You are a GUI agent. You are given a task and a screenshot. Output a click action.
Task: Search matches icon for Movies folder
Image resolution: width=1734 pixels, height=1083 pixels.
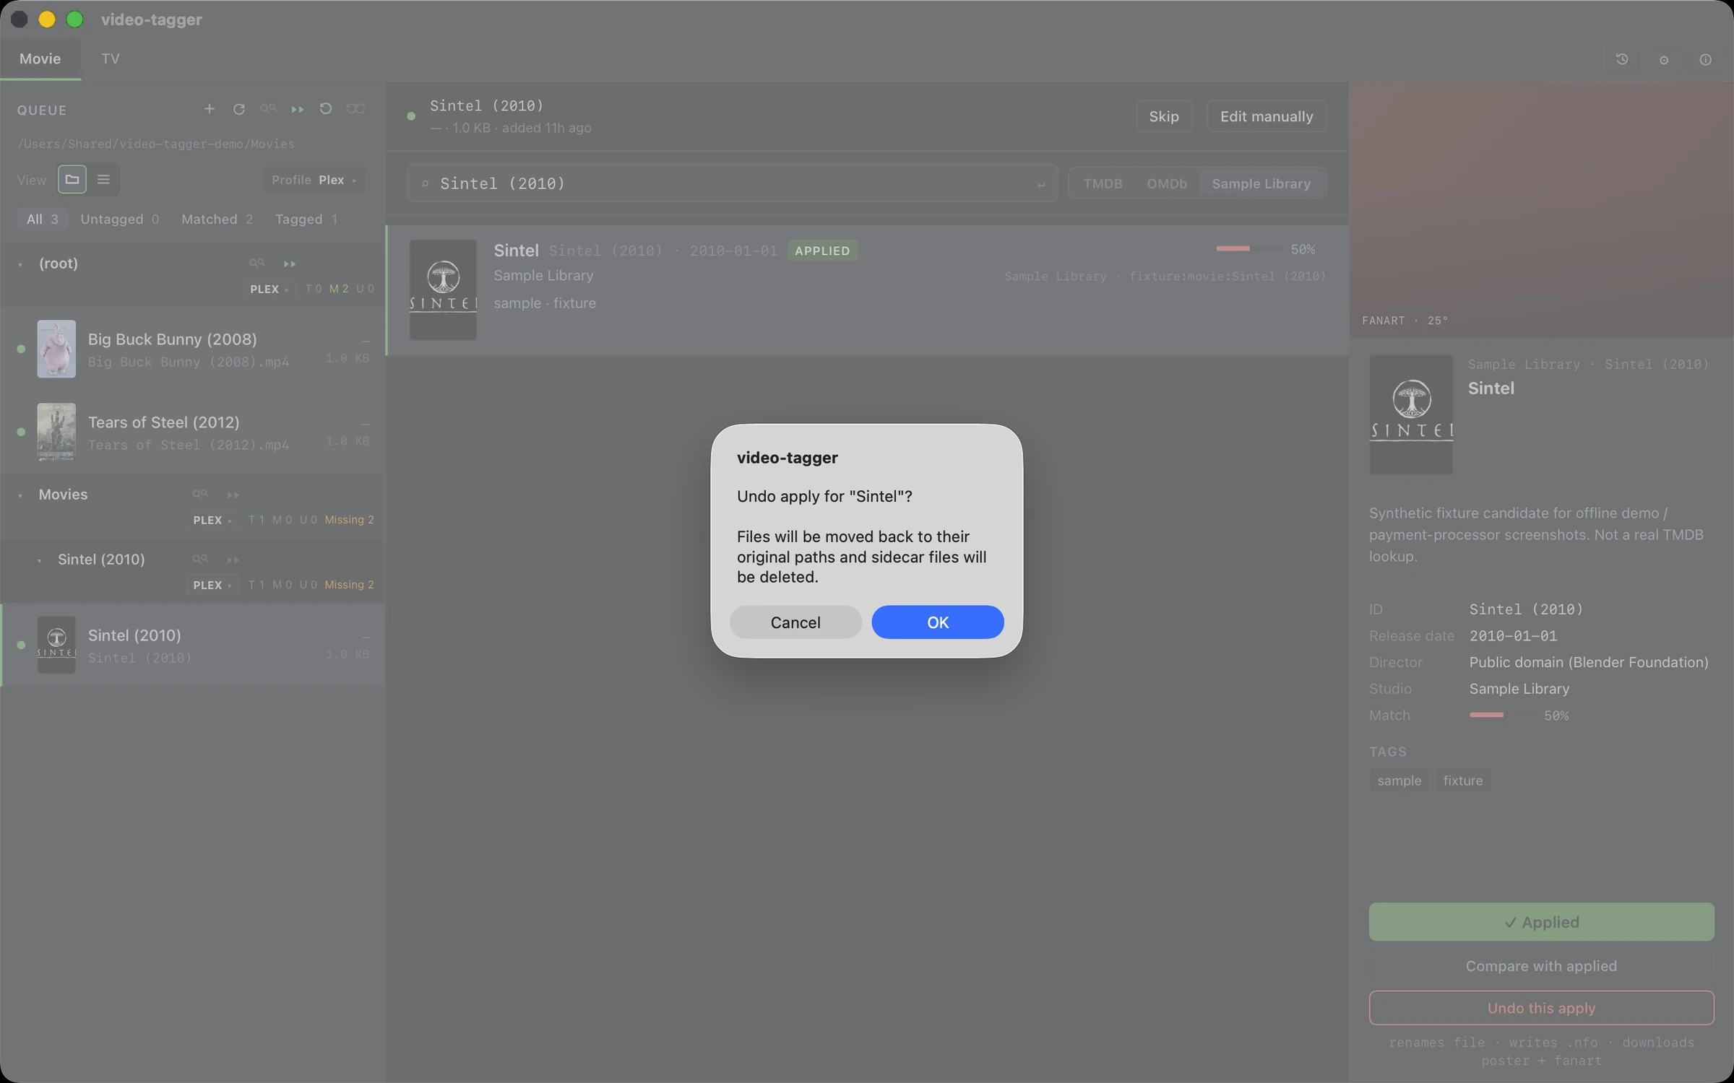coord(200,495)
